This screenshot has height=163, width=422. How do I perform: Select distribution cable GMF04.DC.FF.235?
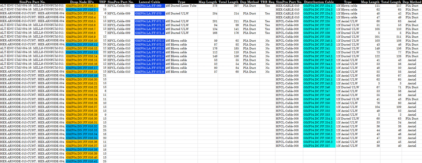[x=319, y=21]
